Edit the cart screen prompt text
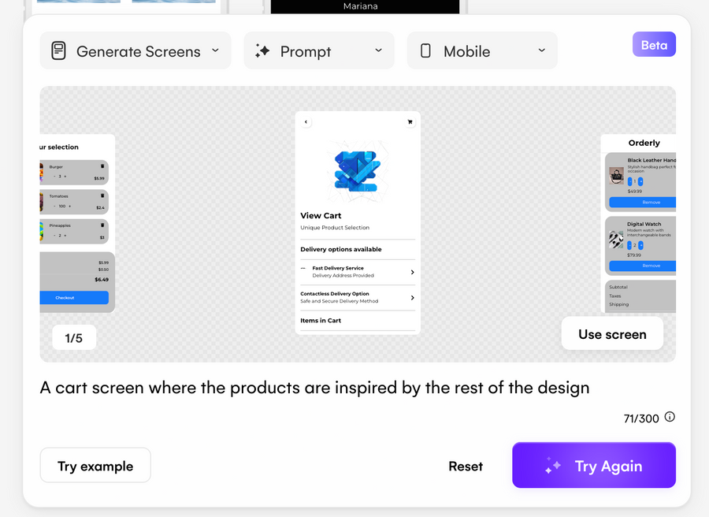 [314, 388]
